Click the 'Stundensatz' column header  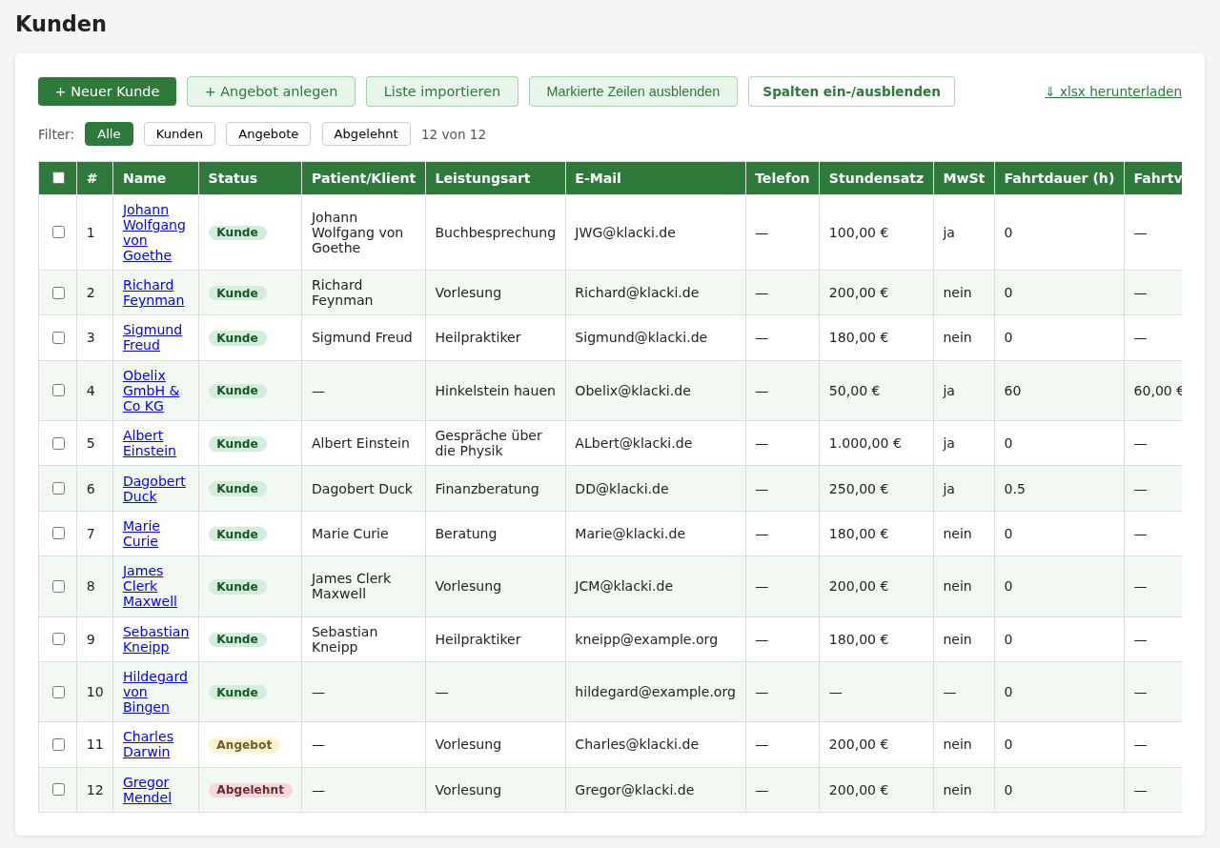point(876,178)
